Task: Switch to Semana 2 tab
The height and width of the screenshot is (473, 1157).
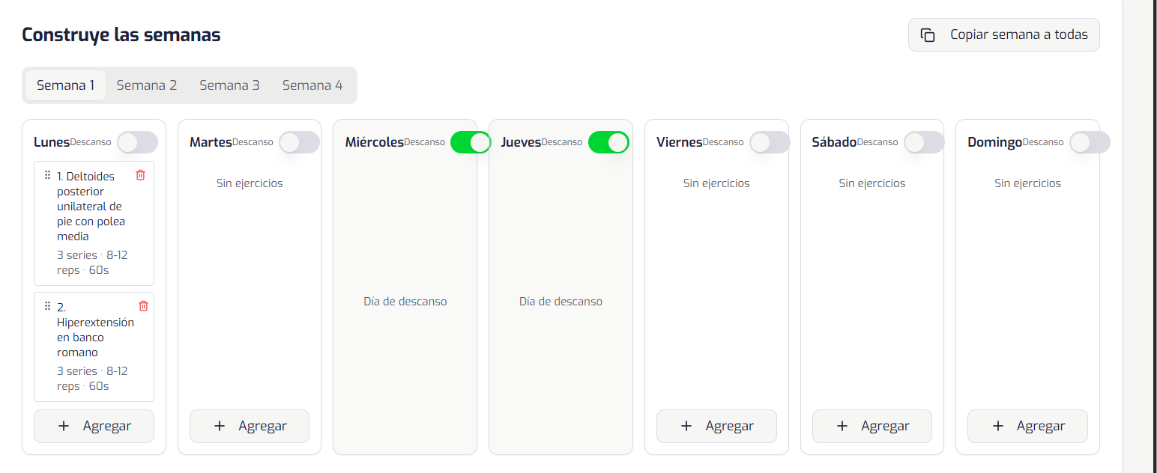Action: tap(147, 85)
